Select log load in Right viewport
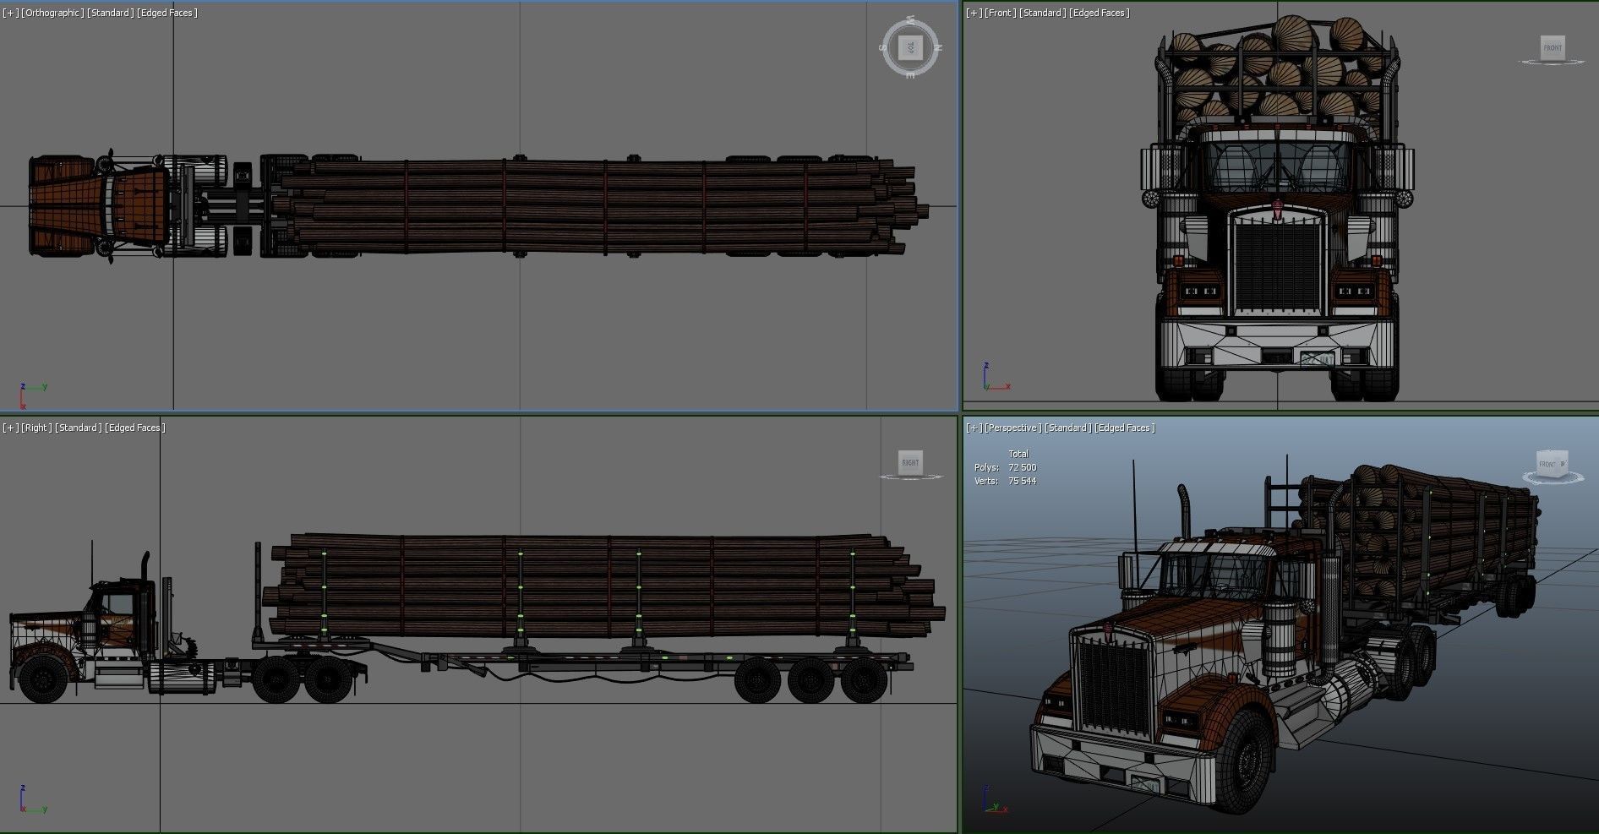 coord(604,585)
